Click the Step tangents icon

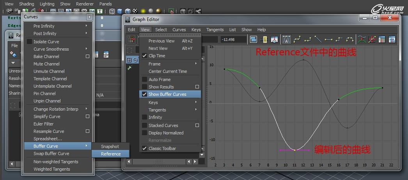tap(339, 39)
